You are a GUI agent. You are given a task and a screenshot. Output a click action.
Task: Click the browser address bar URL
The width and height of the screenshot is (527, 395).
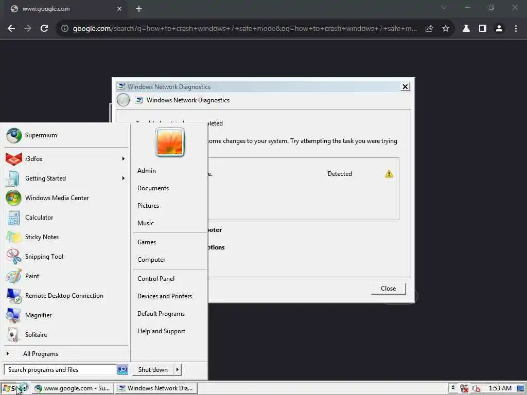[x=244, y=29]
